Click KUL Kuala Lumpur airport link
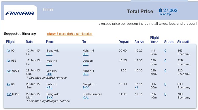Screen dimensions: 198x110 86,98
